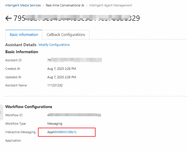This screenshot has width=187, height=151.
Task: Click the Interactive Messaging label
Action: [20, 132]
